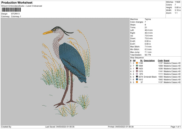Viewport: 182px width, 129px height.
Task: Select the Emerald Black color swatch
Action: coord(137,77)
